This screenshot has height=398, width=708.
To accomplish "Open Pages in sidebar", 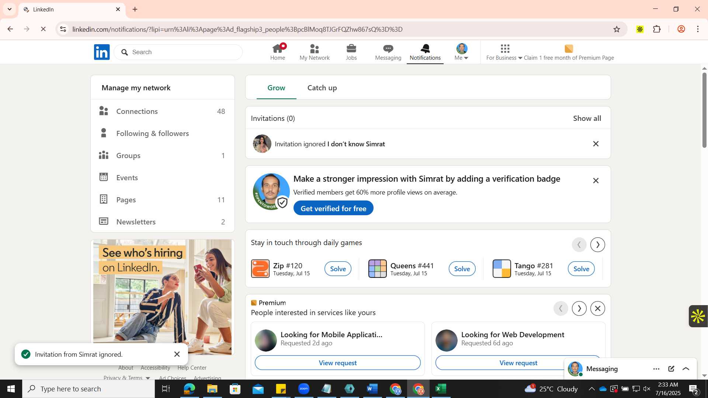I will (162, 200).
